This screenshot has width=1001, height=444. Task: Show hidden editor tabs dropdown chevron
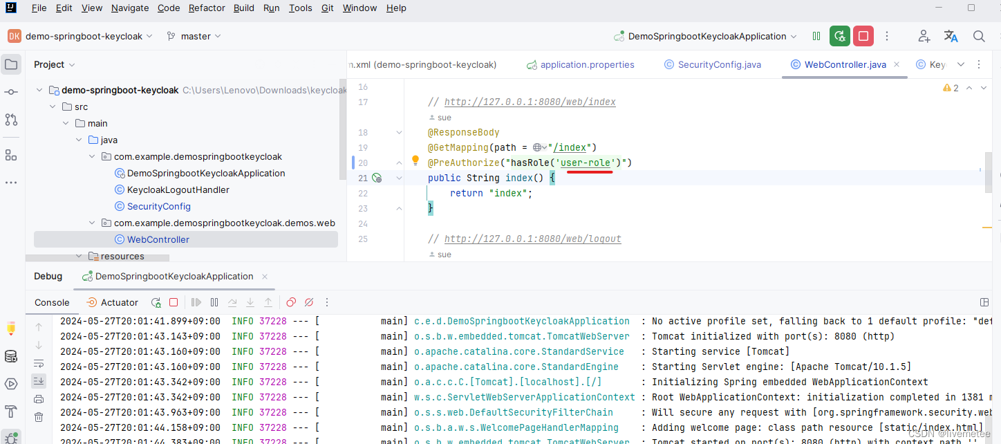coord(960,64)
